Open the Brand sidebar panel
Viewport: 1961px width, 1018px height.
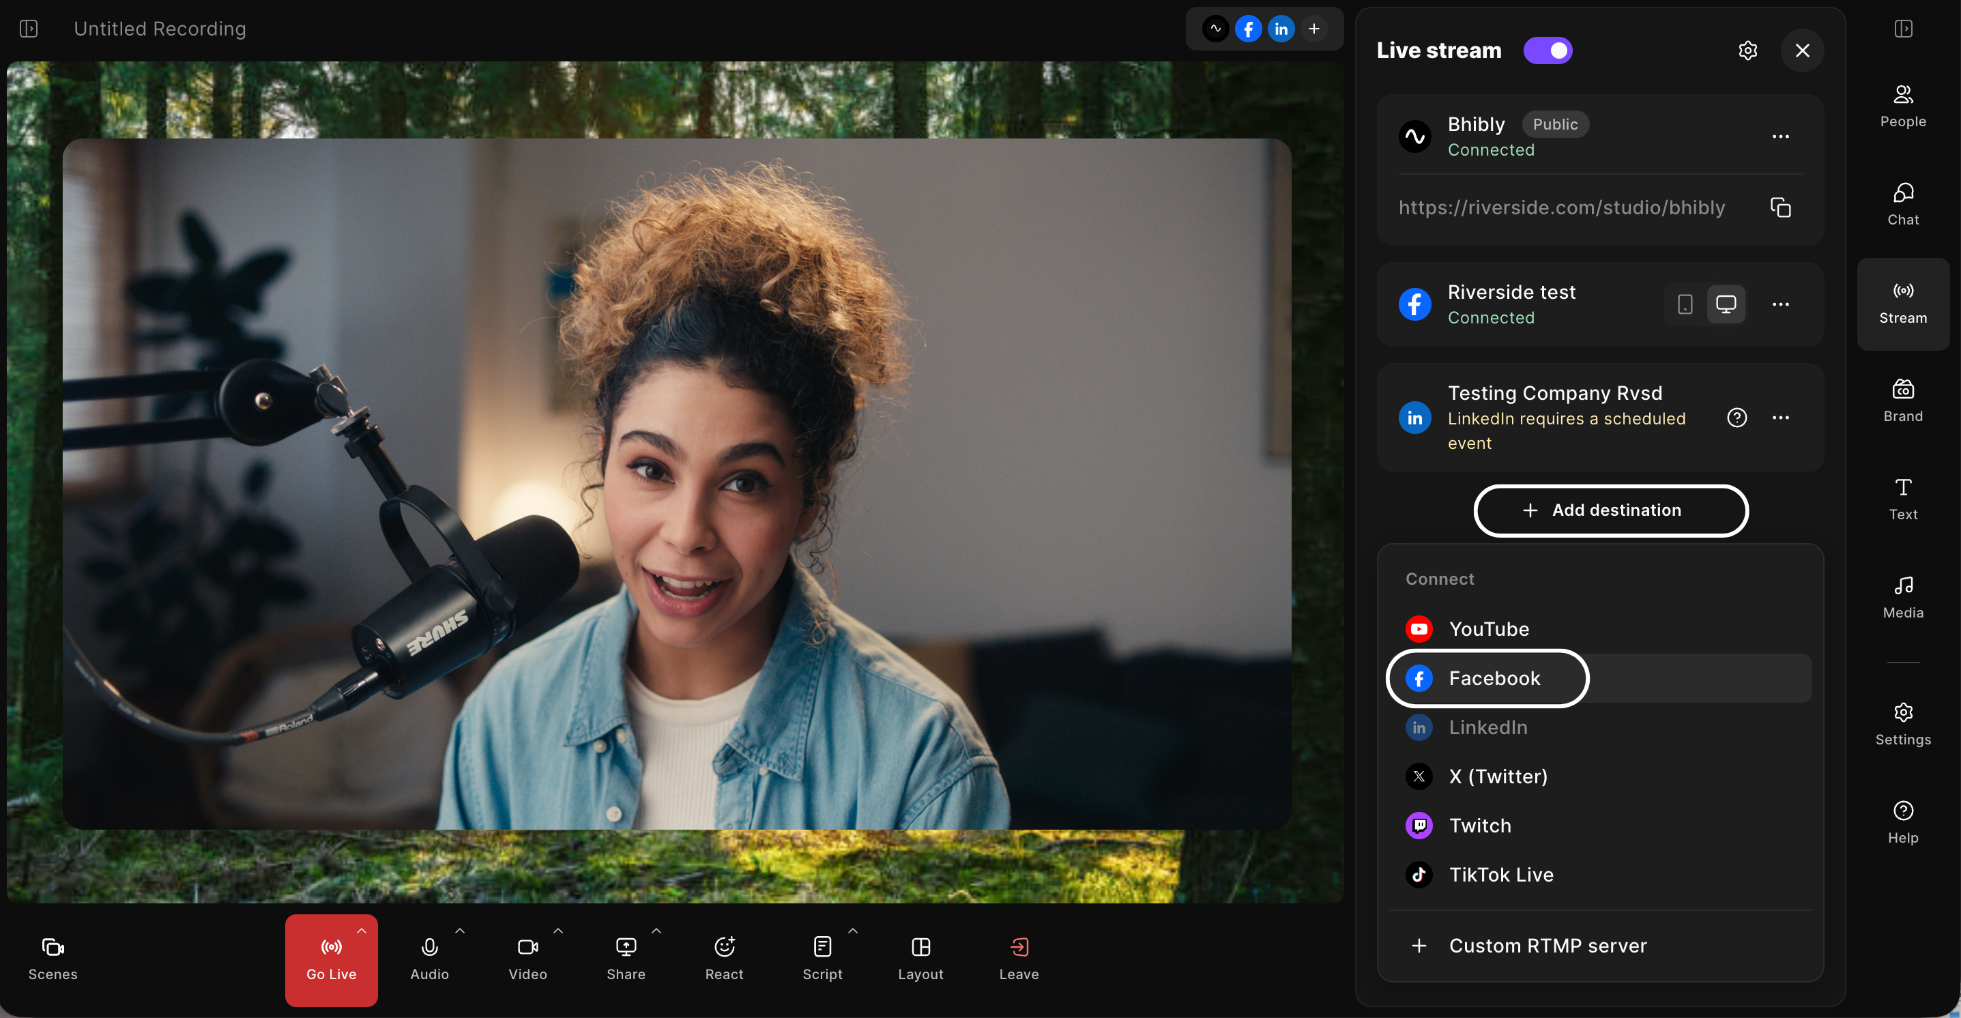(x=1902, y=401)
